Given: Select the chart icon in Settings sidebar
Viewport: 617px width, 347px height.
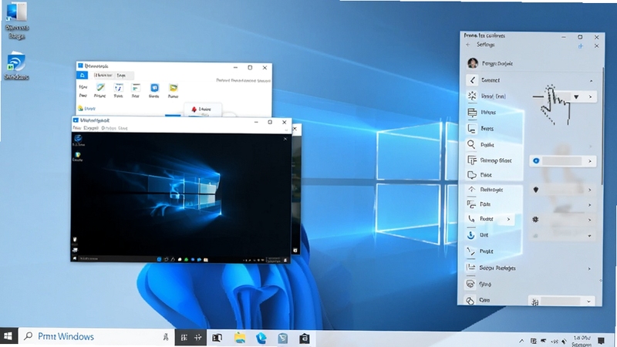Looking at the screenshot, I should click(x=470, y=268).
